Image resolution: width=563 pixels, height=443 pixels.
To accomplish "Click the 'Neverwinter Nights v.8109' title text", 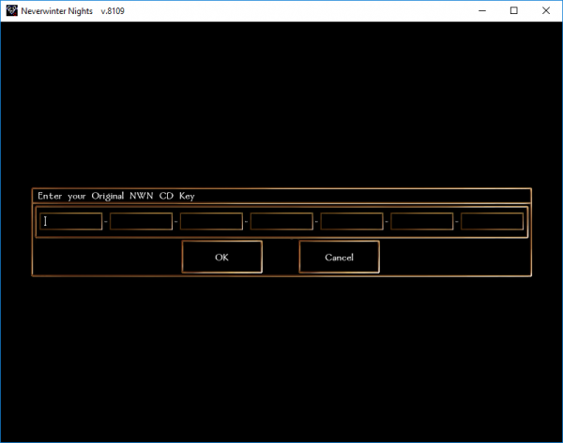I will (x=72, y=11).
